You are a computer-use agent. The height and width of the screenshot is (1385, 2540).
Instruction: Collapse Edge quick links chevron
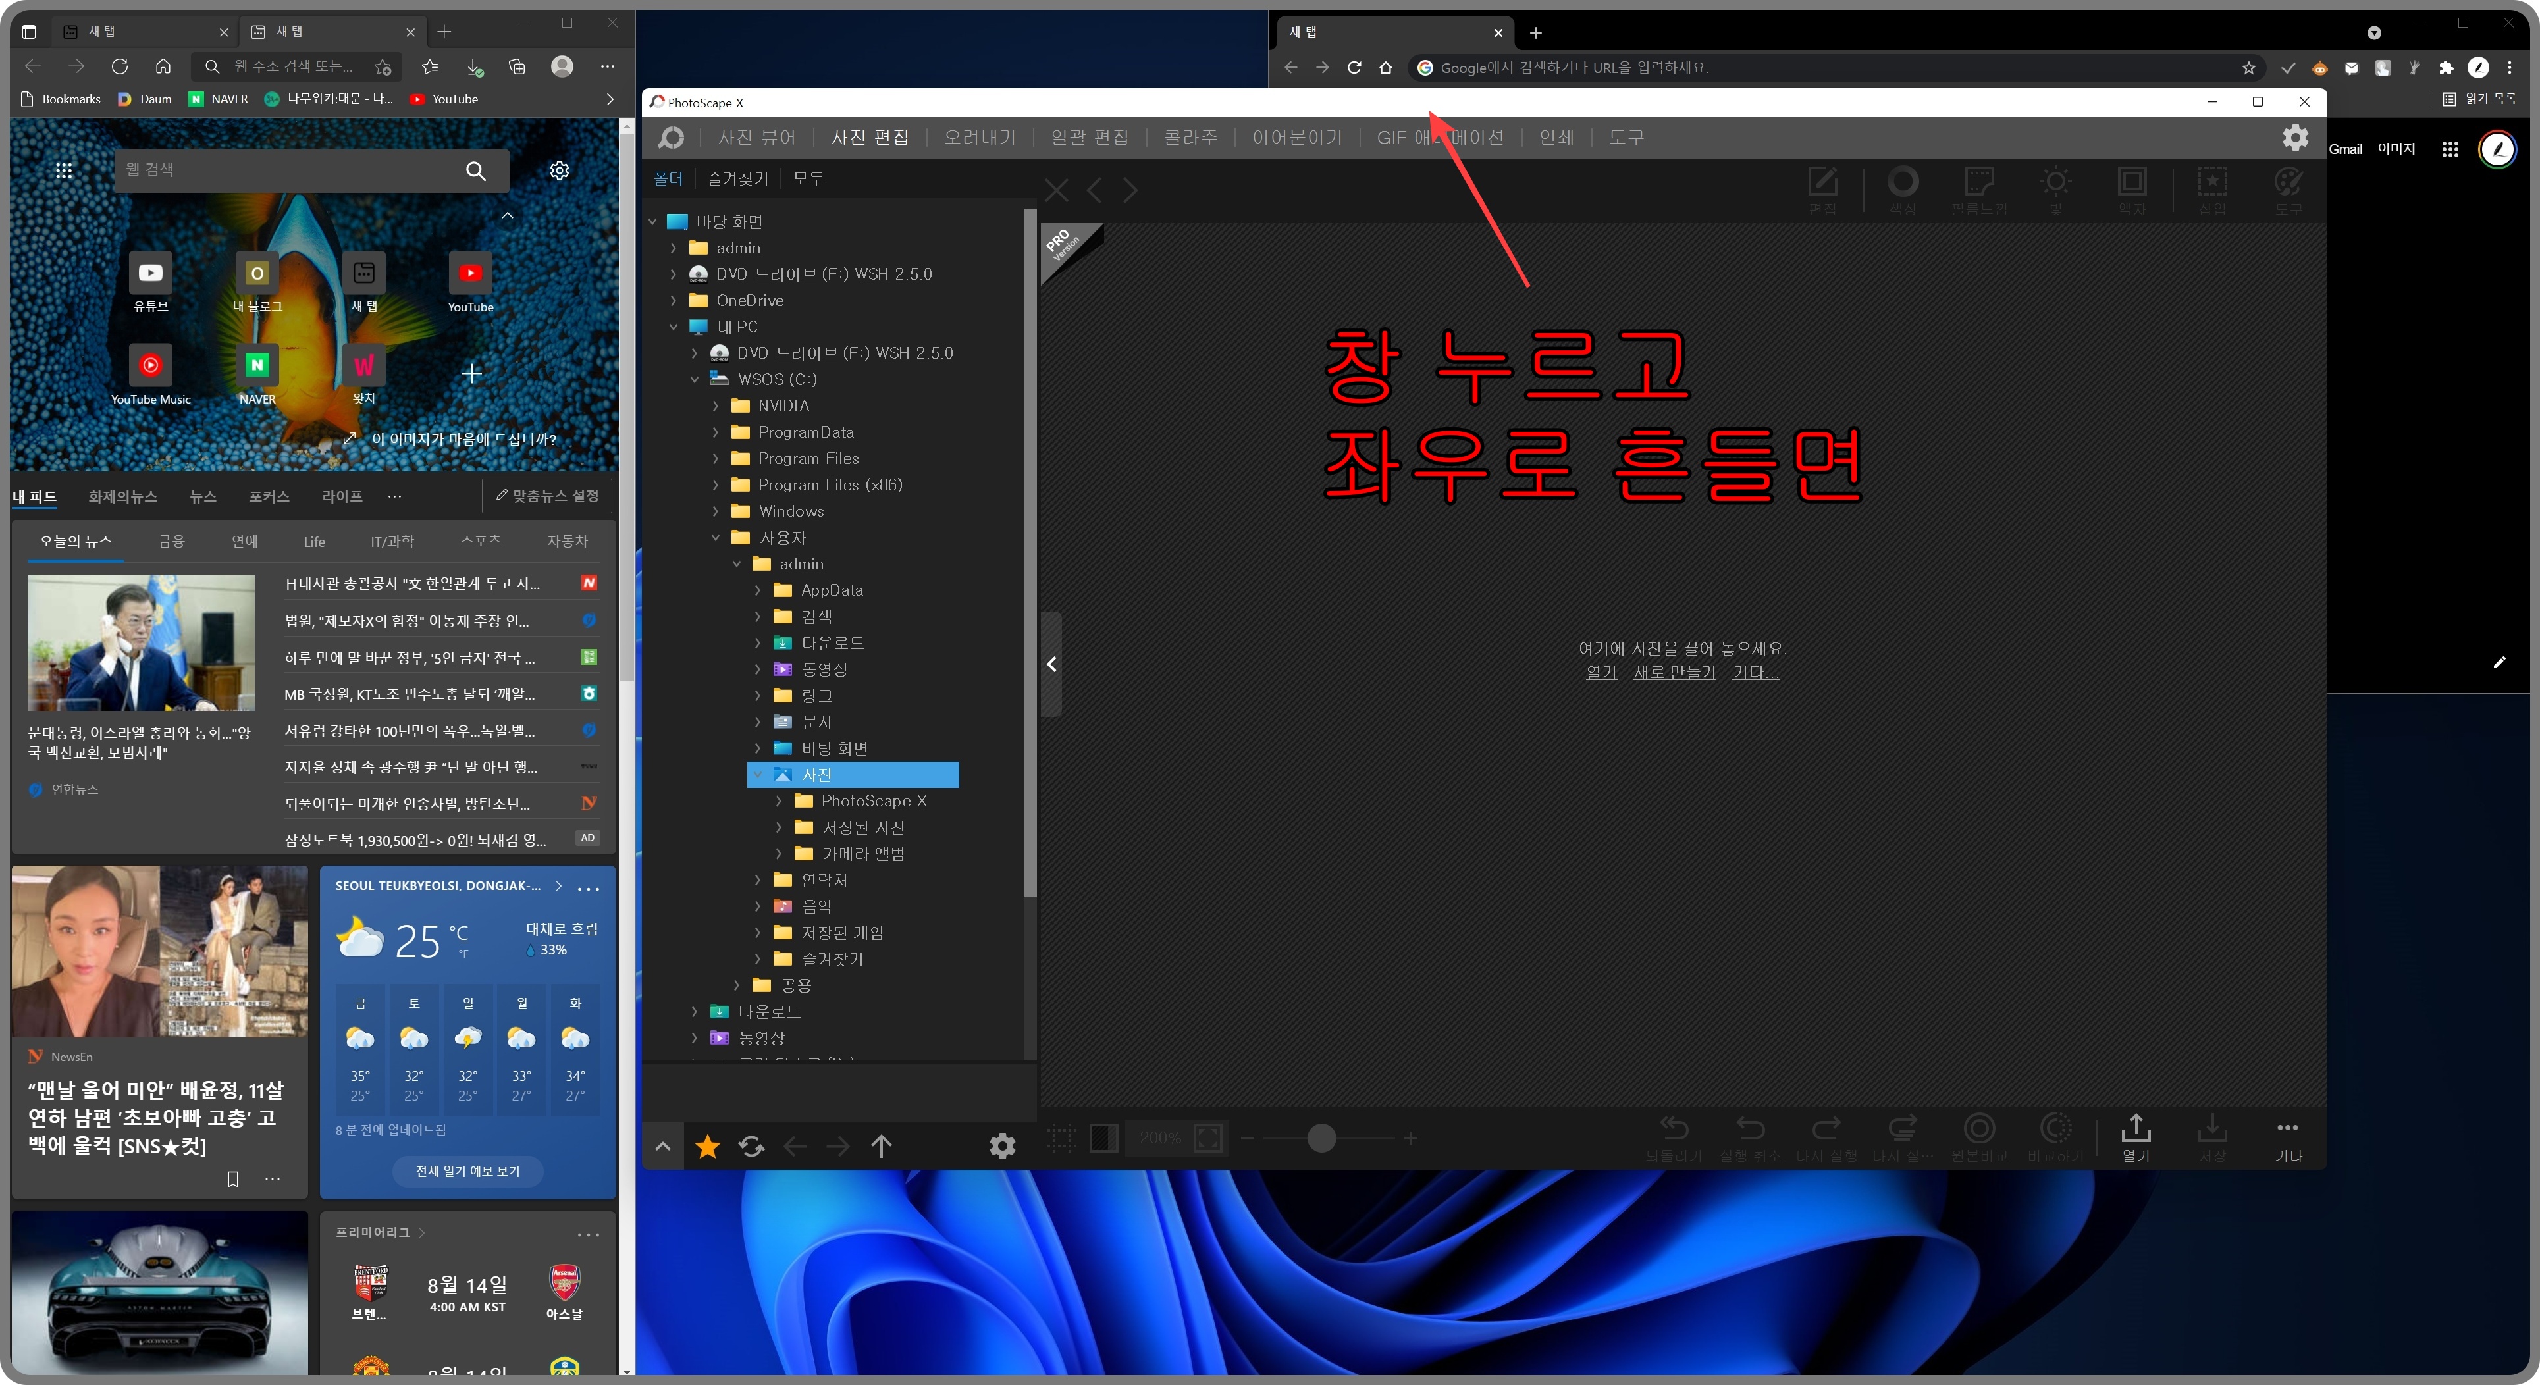(x=508, y=215)
